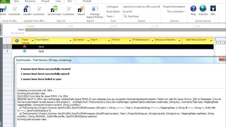This screenshot has height=127, width=226.
Task: Click '[SUCCESS] Sync data for issue PMOS-1' log line
Action: pos(42,96)
